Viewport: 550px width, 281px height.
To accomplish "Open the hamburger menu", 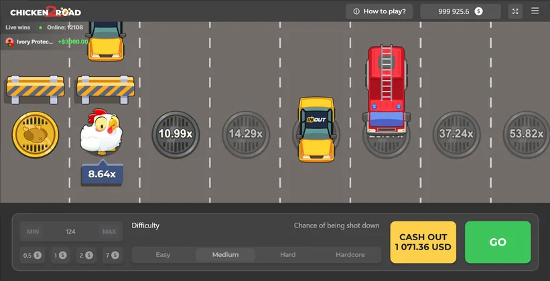I will 535,11.
